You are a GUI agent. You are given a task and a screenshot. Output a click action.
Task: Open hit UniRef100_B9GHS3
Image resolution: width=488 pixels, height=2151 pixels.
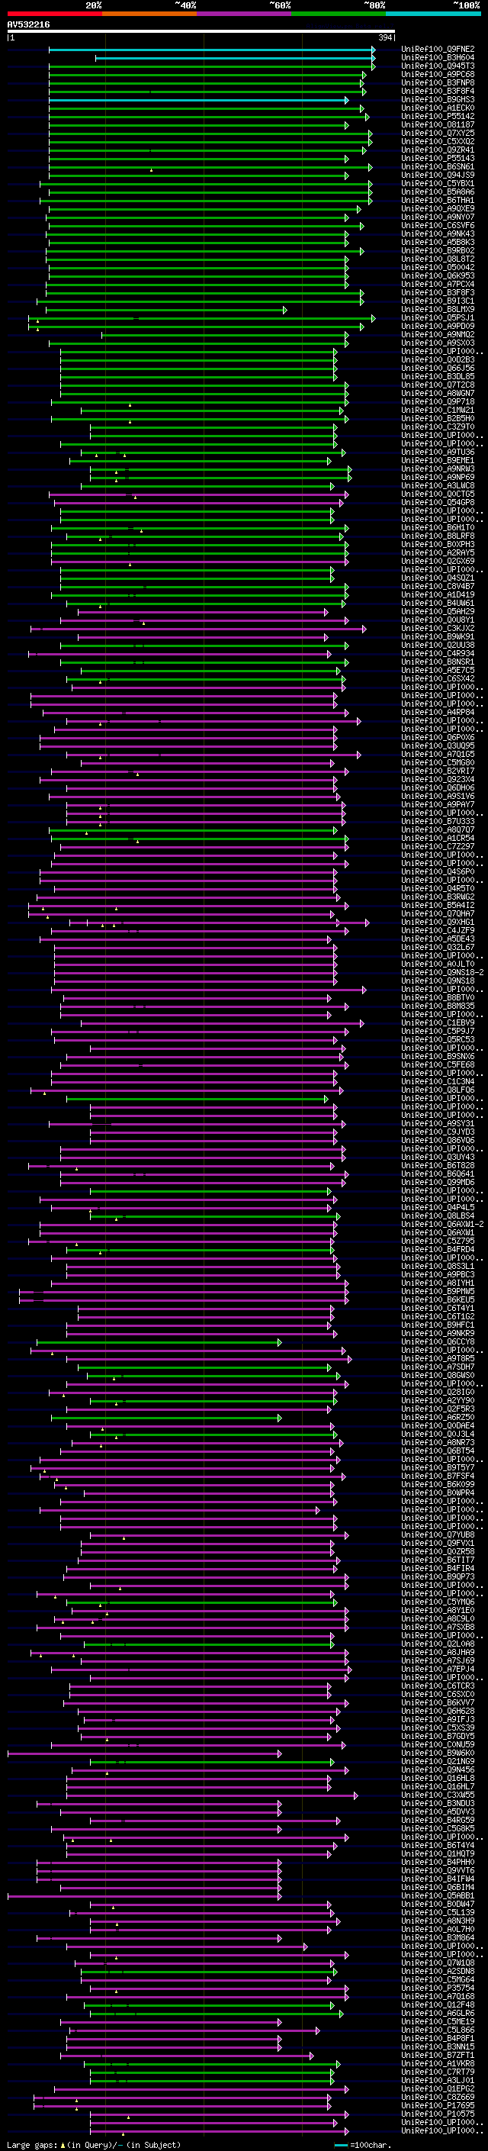pos(438,99)
